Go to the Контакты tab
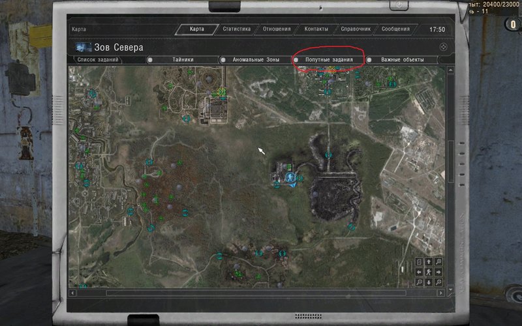 click(x=315, y=29)
